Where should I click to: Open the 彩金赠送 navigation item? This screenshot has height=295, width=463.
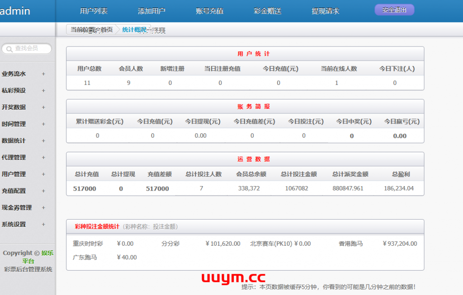[268, 11]
